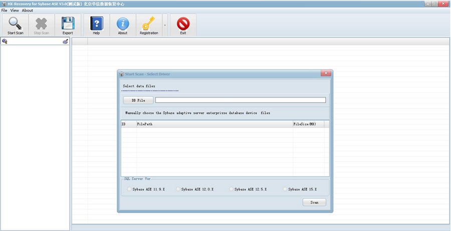Click the search icon in left panel
The image size is (451, 231).
5,41
